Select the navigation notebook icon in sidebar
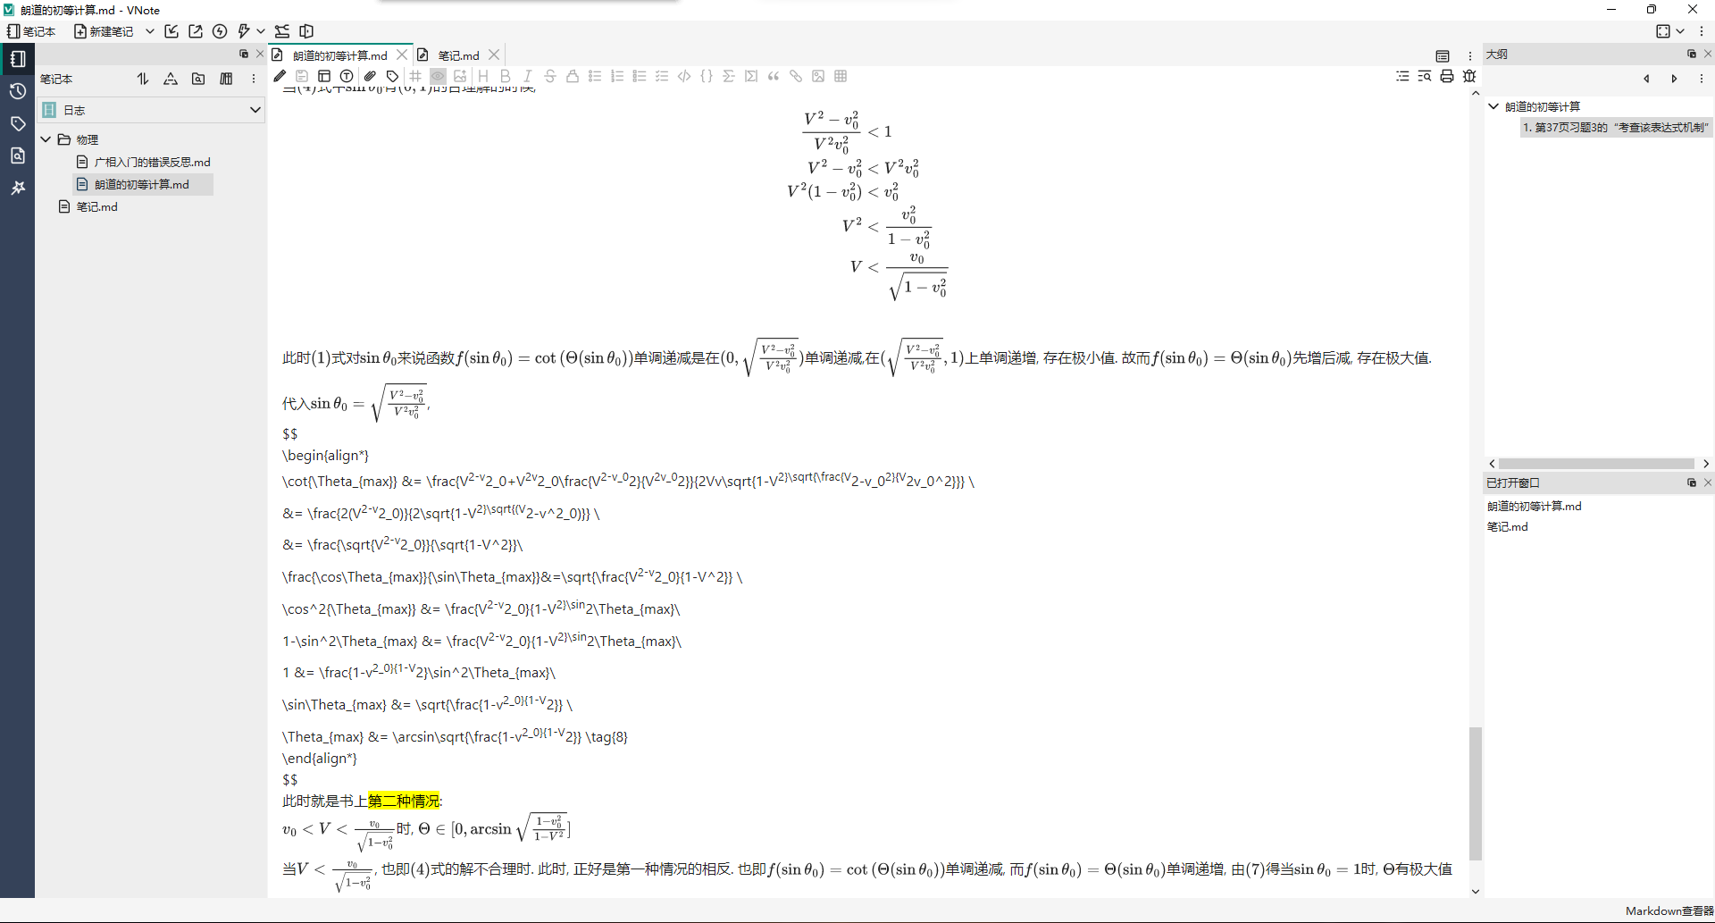This screenshot has width=1715, height=923. coord(18,59)
